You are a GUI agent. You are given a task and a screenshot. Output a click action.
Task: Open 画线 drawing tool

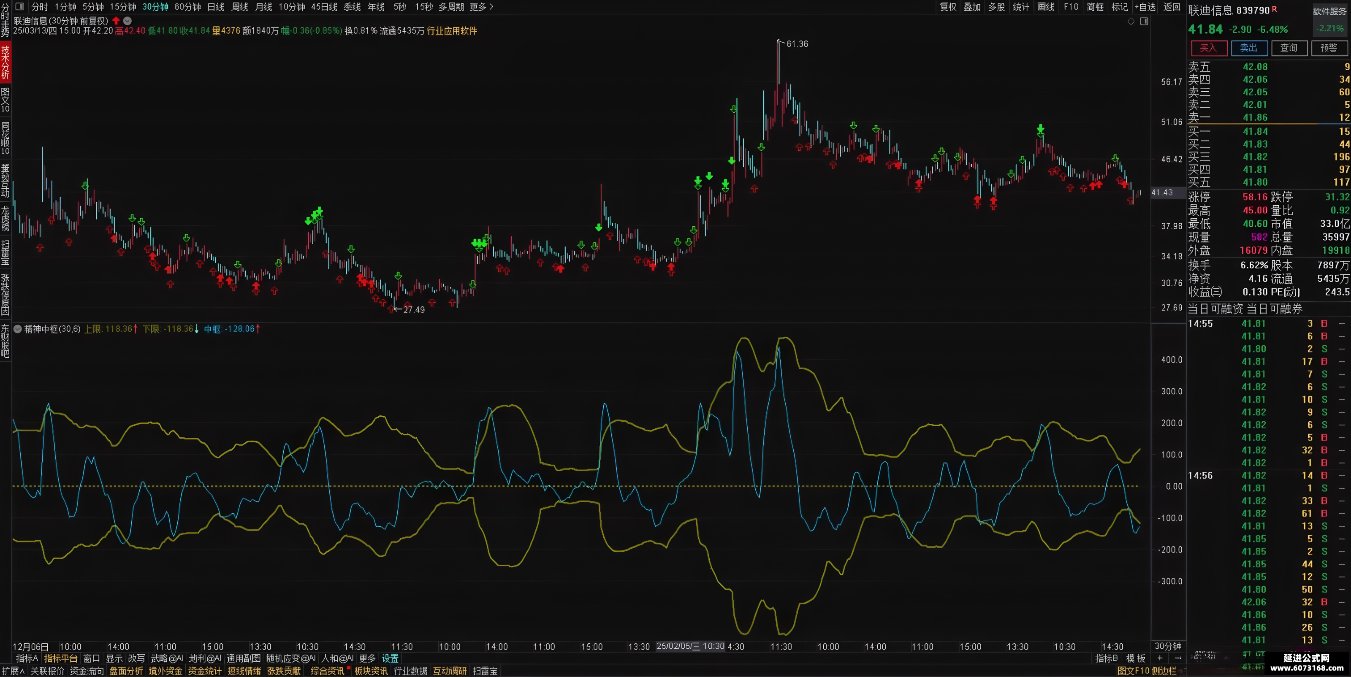[1045, 7]
